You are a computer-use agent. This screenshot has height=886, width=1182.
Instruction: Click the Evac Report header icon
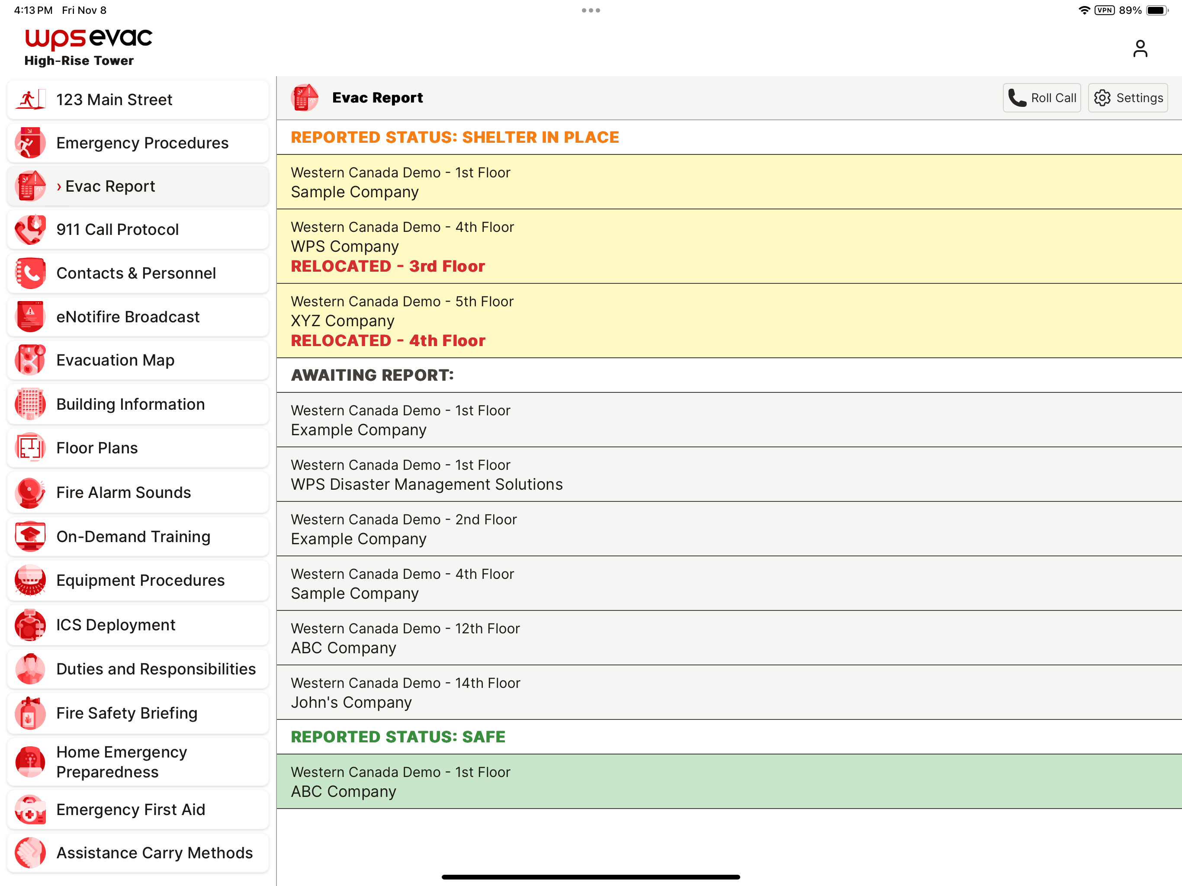305,98
